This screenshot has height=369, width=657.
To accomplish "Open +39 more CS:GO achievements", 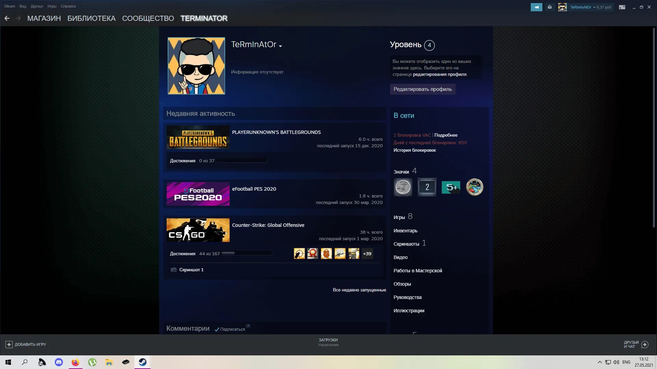I will [367, 254].
